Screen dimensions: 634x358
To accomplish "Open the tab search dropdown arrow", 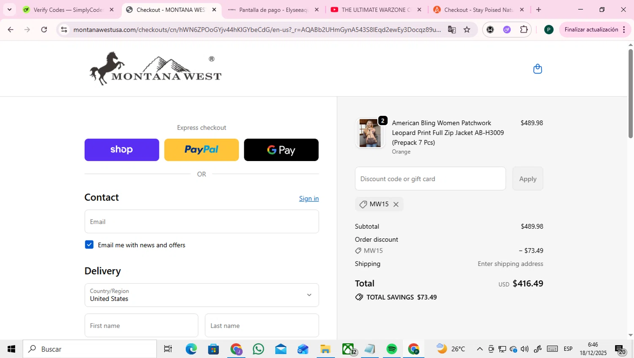I will point(9,9).
